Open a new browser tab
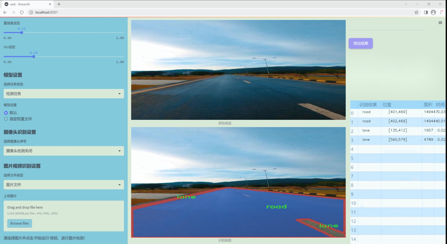447x244 pixels. point(59,4)
